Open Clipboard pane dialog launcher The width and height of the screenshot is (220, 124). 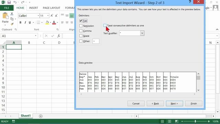(x=15, y=29)
